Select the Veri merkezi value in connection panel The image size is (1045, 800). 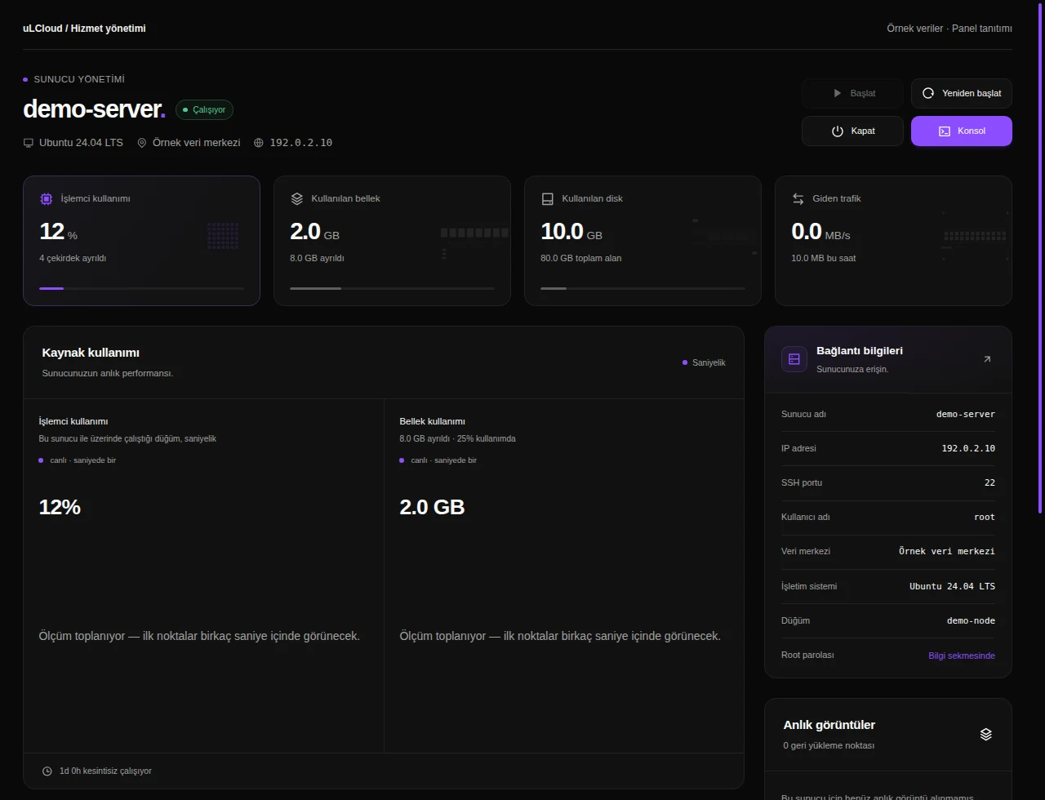947,551
